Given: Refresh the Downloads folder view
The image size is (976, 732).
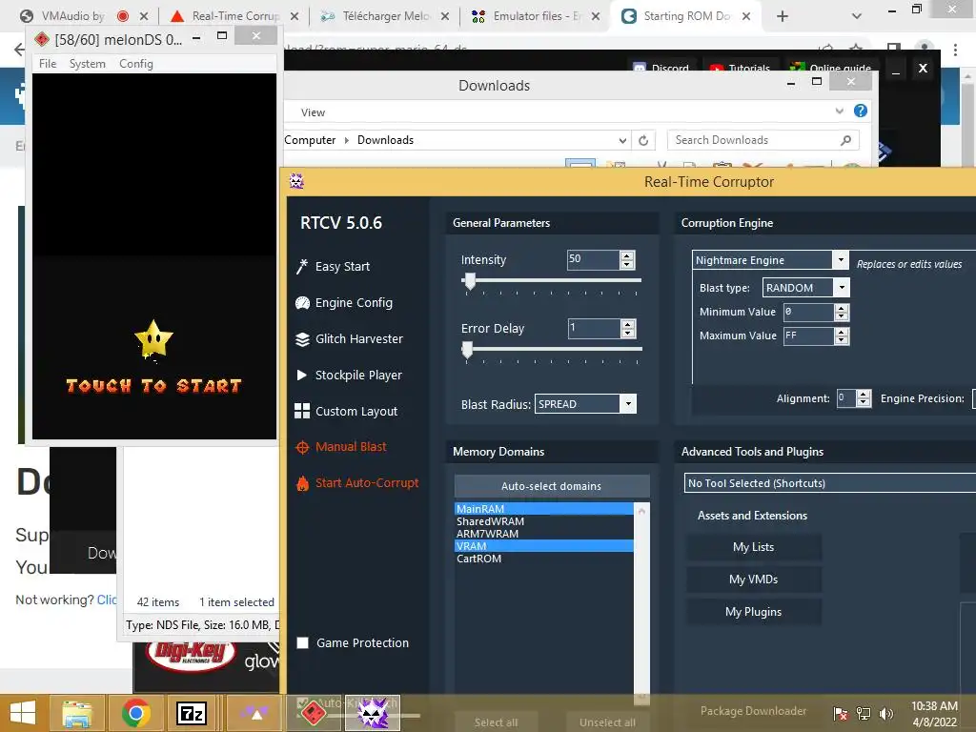Looking at the screenshot, I should [643, 141].
